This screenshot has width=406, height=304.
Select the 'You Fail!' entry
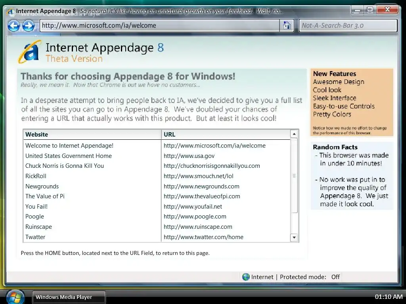pos(157,207)
